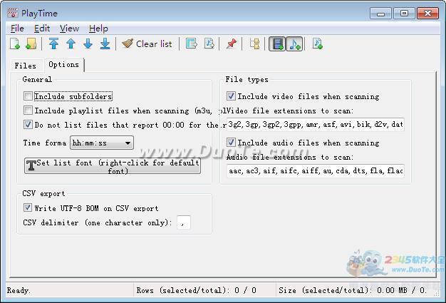Click the PlayTime title bar app icon
This screenshot has height=303, width=446.
[13, 13]
